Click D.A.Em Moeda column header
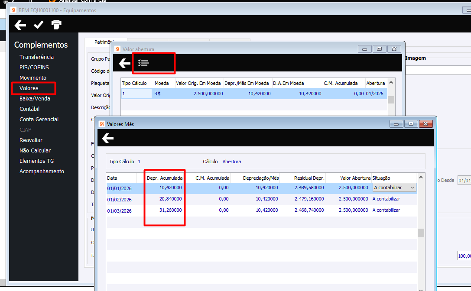The image size is (471, 291). coord(289,83)
